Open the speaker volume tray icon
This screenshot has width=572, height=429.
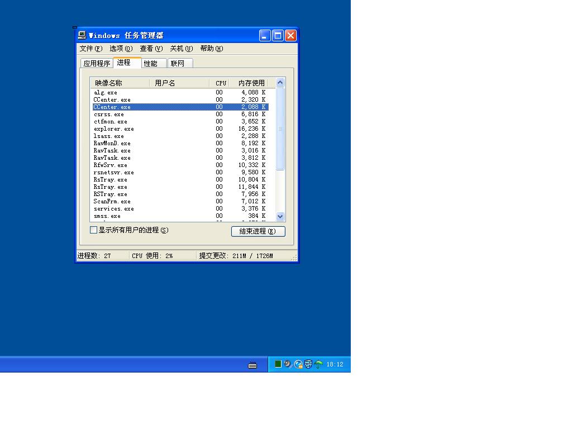tap(288, 364)
